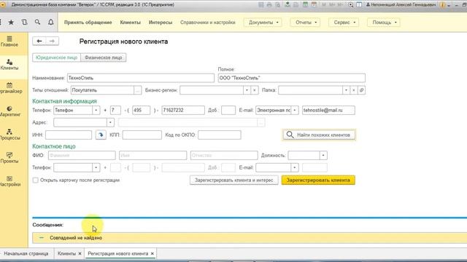
Task: Open the Документы menu
Action: (x=263, y=23)
